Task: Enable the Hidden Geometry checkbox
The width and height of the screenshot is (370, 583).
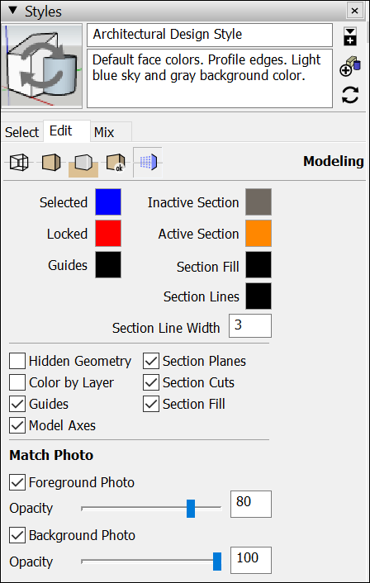Action: tap(17, 361)
